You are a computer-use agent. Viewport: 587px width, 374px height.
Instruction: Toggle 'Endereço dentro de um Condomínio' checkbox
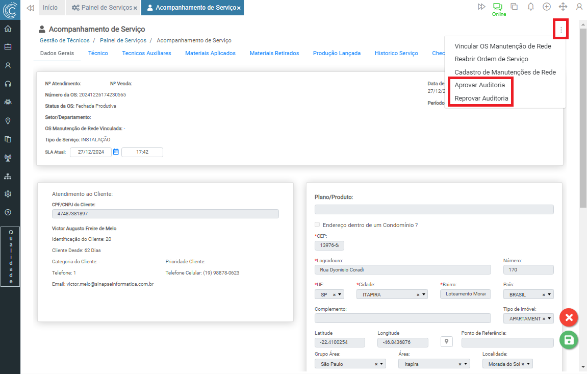[x=318, y=225]
